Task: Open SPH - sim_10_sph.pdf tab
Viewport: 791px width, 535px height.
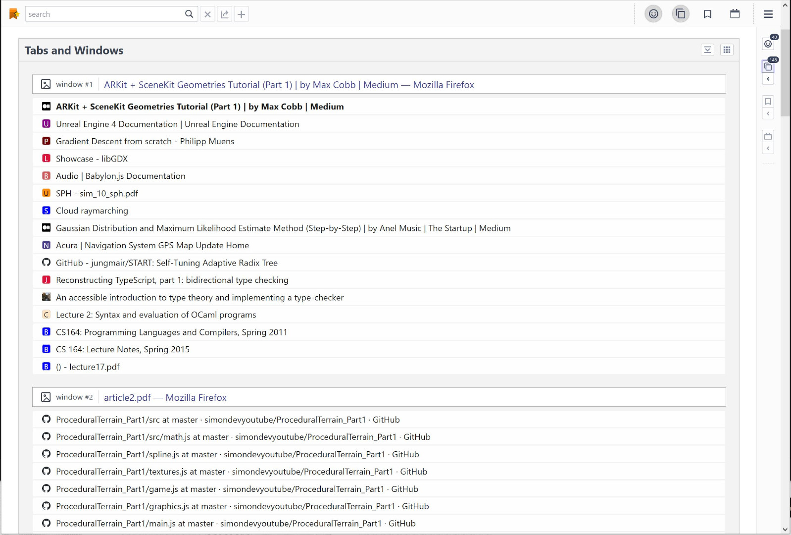Action: tap(379, 193)
